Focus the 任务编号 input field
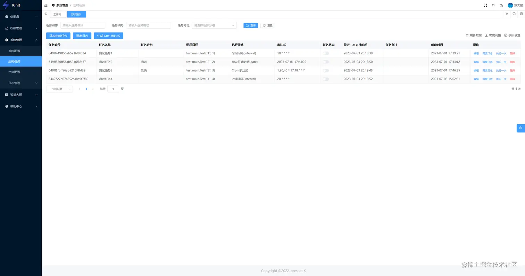 click(149, 25)
